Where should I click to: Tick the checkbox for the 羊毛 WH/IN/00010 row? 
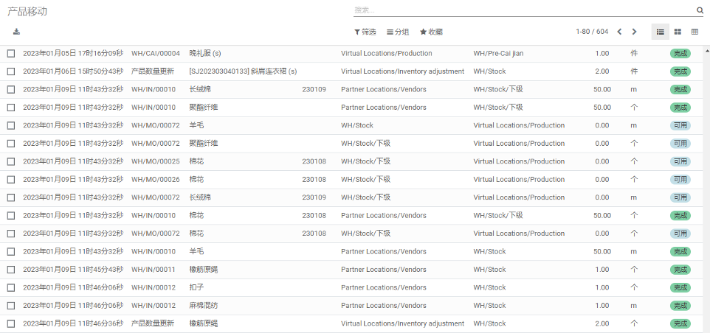(x=11, y=251)
